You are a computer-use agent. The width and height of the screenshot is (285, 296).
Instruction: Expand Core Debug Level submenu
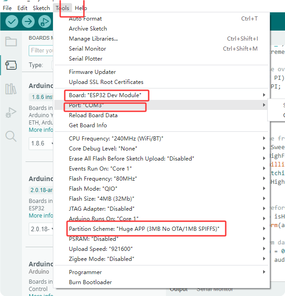click(161, 149)
